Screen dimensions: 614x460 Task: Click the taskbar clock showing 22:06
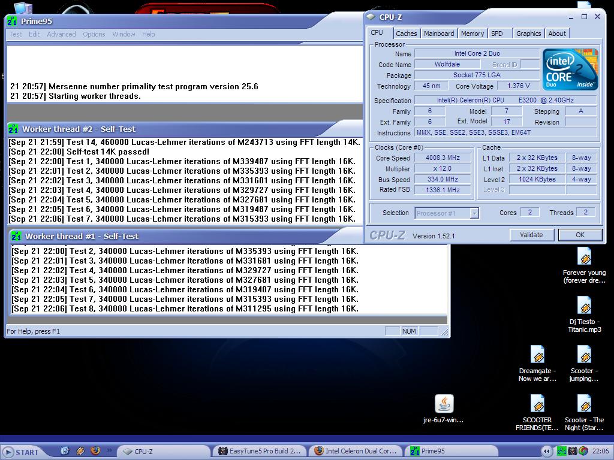point(600,451)
